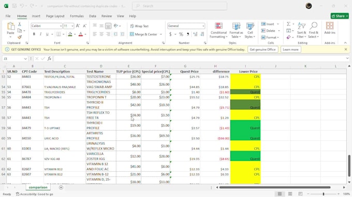The width and height of the screenshot is (352, 197).
Task: Toggle the Orientation text angle icon
Action: [116, 26]
